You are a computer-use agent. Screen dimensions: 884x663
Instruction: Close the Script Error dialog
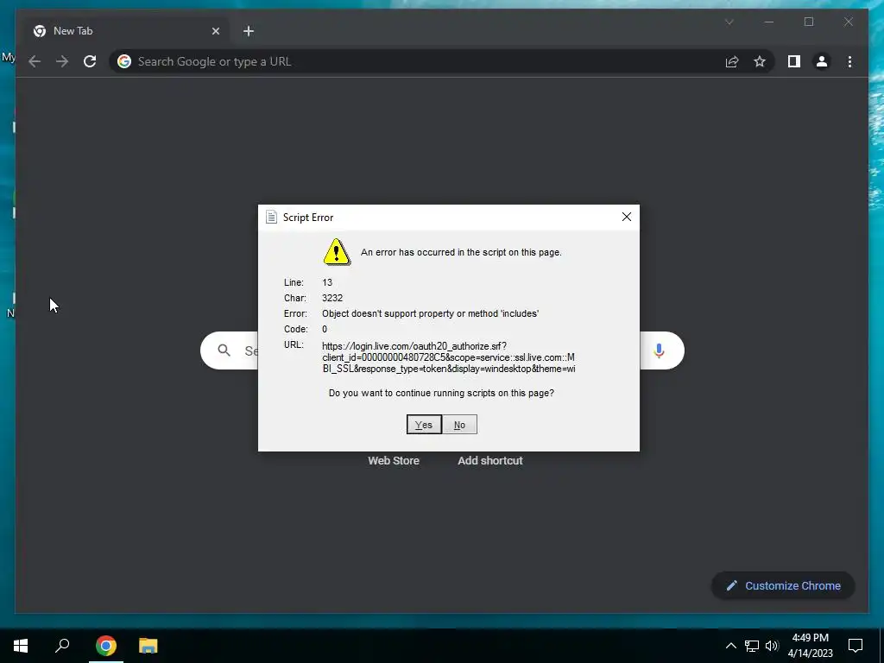(627, 217)
